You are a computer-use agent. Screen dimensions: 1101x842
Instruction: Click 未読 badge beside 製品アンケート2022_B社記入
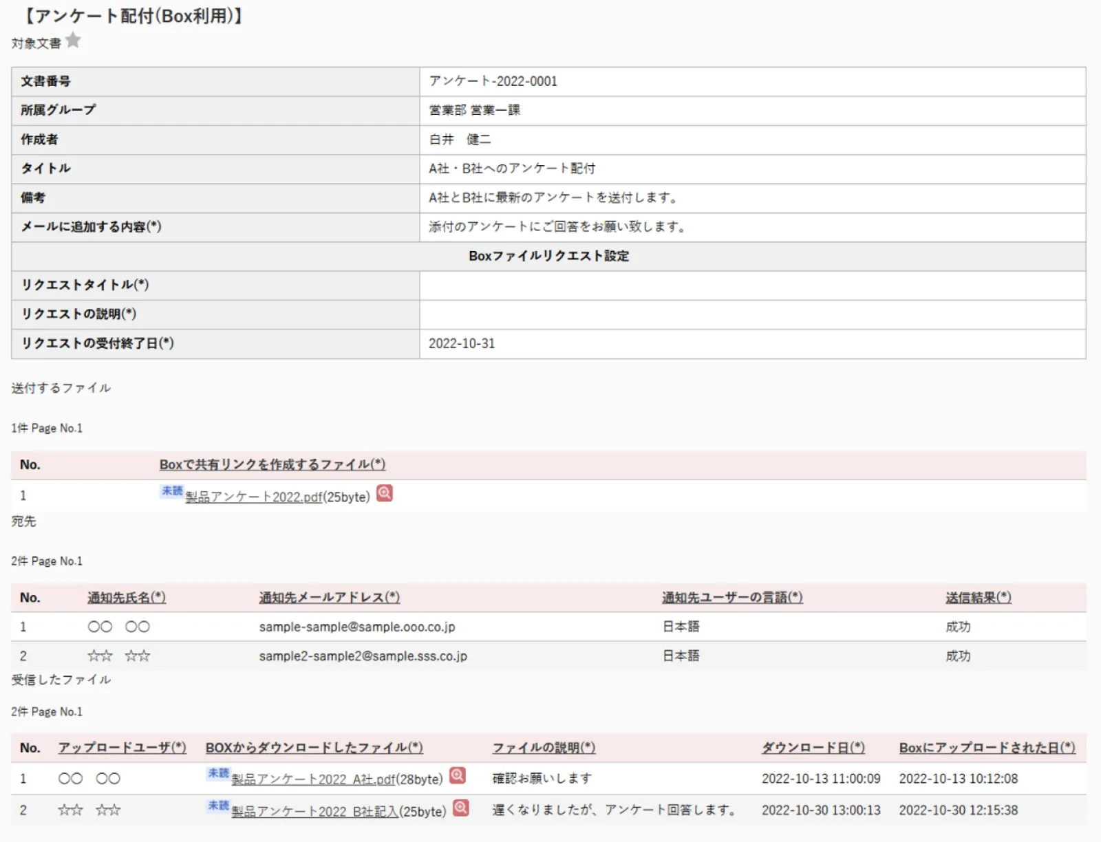218,805
